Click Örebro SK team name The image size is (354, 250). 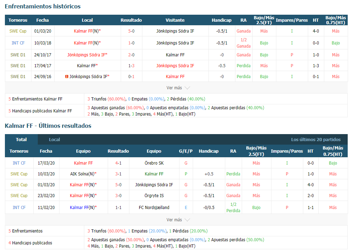coord(154,163)
